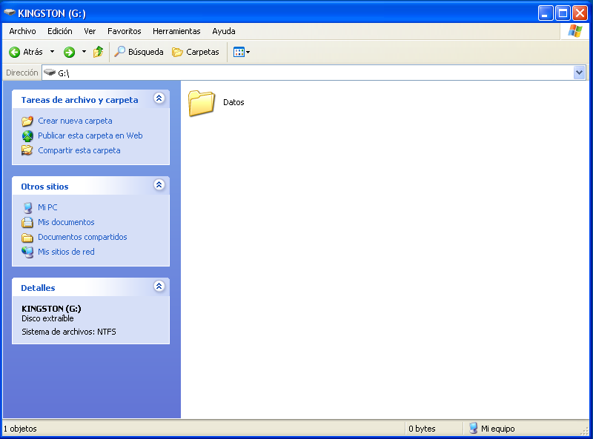Minimize the KINGSTON (G:) window
The image size is (593, 439).
click(546, 13)
